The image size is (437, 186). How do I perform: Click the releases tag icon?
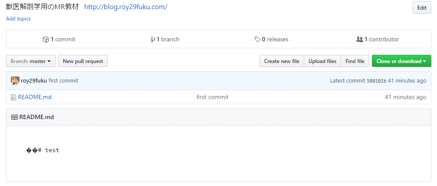click(257, 40)
